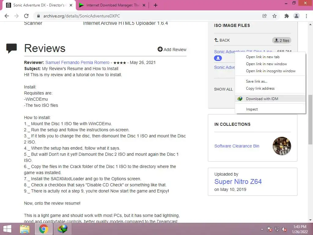Open the second Sonic Adve... link
Viewport: 313px width, 235px height.
click(224, 67)
